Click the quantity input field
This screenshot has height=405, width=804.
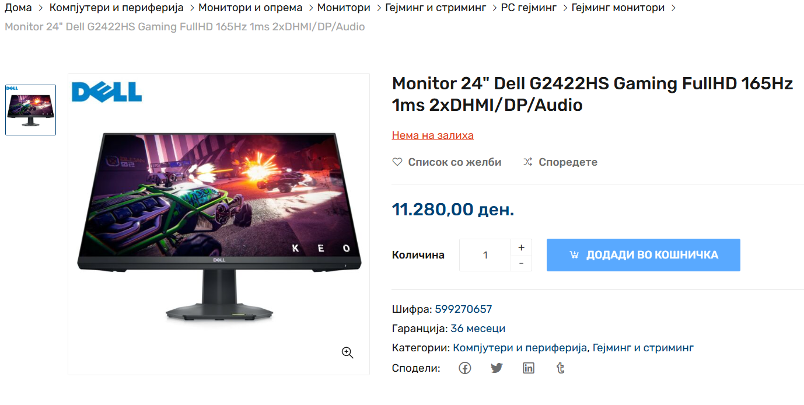pyautogui.click(x=485, y=255)
